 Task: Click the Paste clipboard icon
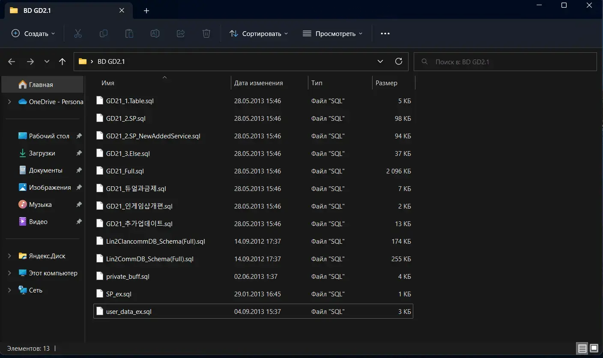[x=129, y=33]
